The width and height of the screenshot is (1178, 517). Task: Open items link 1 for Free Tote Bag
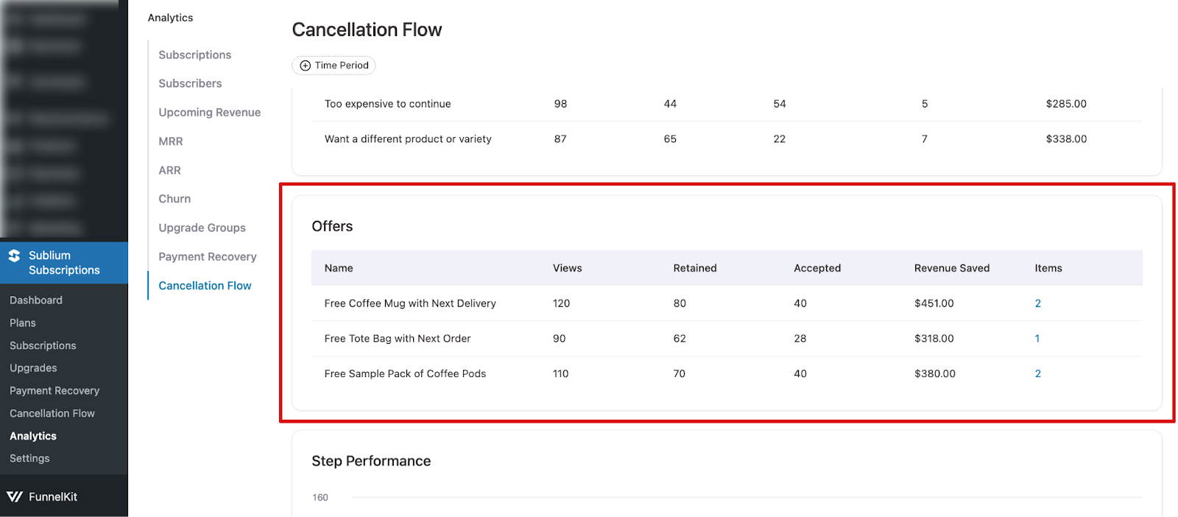[1037, 339]
